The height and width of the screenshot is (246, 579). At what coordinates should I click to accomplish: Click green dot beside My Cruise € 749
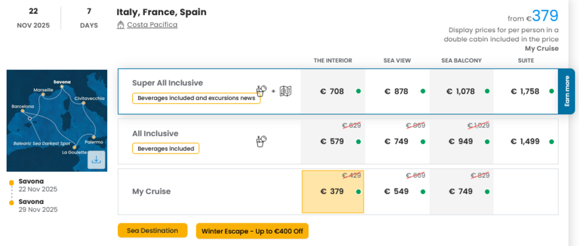coord(487,192)
